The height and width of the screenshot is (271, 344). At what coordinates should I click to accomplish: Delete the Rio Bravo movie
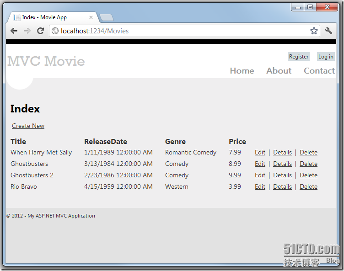tap(308, 186)
